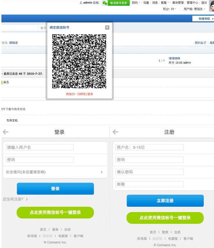Image resolution: width=214 pixels, height=248 pixels.
Task: Switch to 标准版 in register footer
Action: coord(142,238)
